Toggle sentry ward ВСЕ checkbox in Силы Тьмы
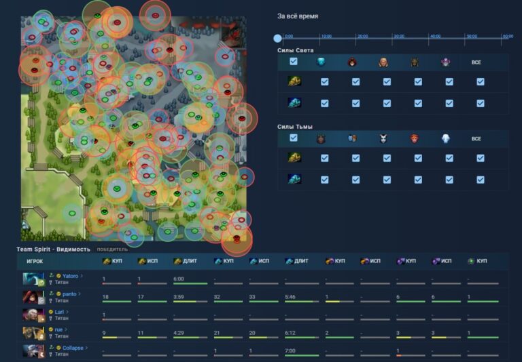 point(481,180)
